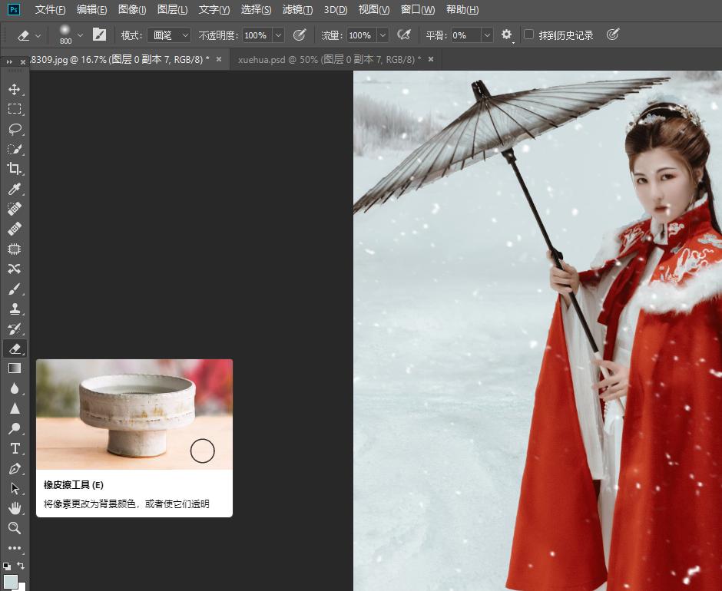The image size is (722, 591).
Task: Expand the 不透明度 slider dropdown arrow
Action: tap(278, 35)
